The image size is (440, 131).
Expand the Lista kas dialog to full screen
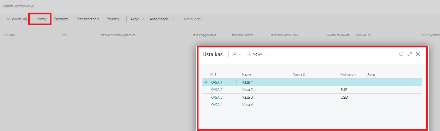410,54
